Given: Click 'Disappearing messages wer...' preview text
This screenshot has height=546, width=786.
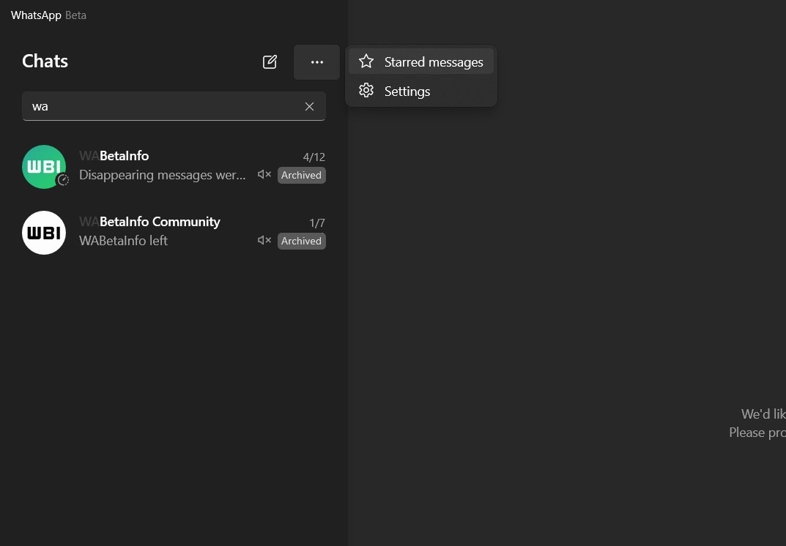Looking at the screenshot, I should tap(162, 175).
